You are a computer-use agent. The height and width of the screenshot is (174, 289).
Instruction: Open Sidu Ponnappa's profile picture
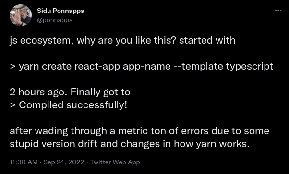pos(21,15)
